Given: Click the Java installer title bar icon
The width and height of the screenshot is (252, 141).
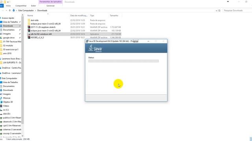Looking at the screenshot, I should click(87, 41).
